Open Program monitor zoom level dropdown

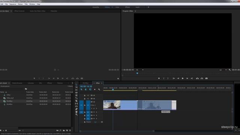[x=140, y=70]
